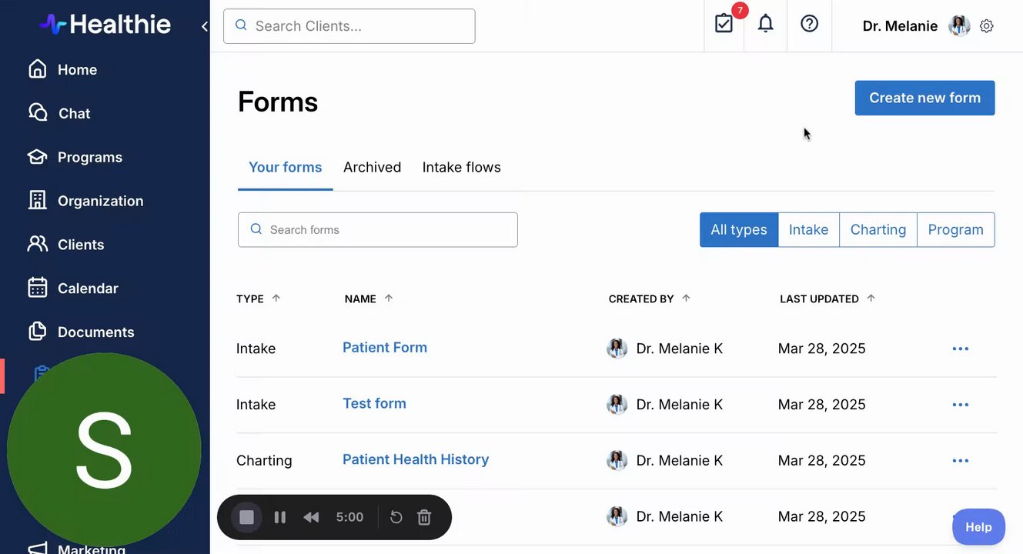The image size is (1023, 554).
Task: Click the Create new form button
Action: point(924,98)
